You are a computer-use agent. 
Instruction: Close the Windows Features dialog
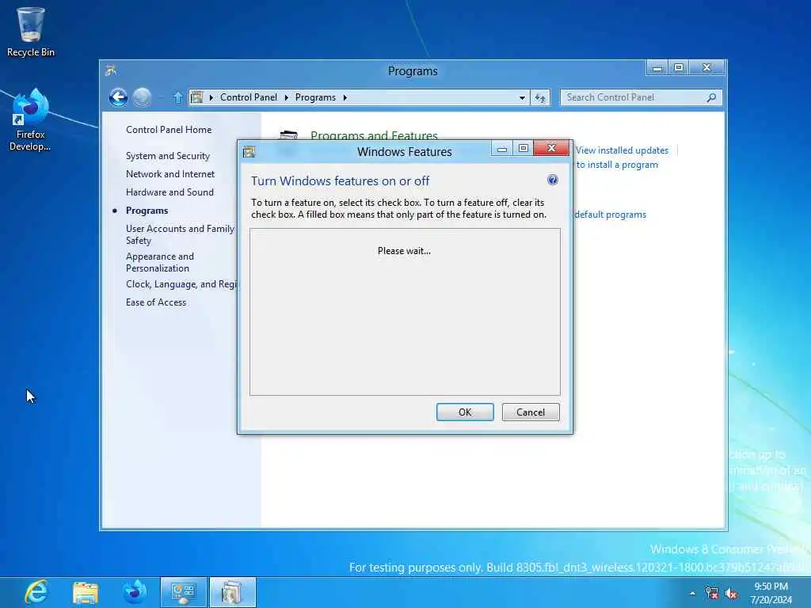pos(552,148)
